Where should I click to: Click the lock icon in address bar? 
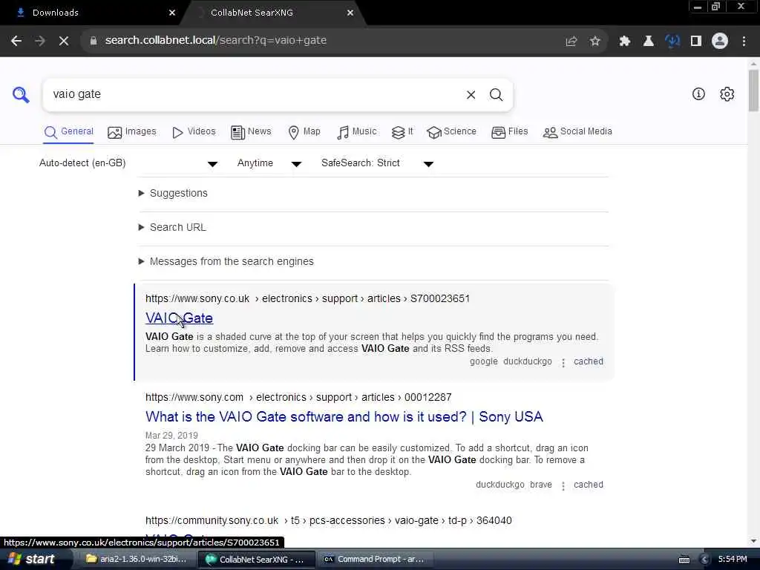tap(94, 41)
